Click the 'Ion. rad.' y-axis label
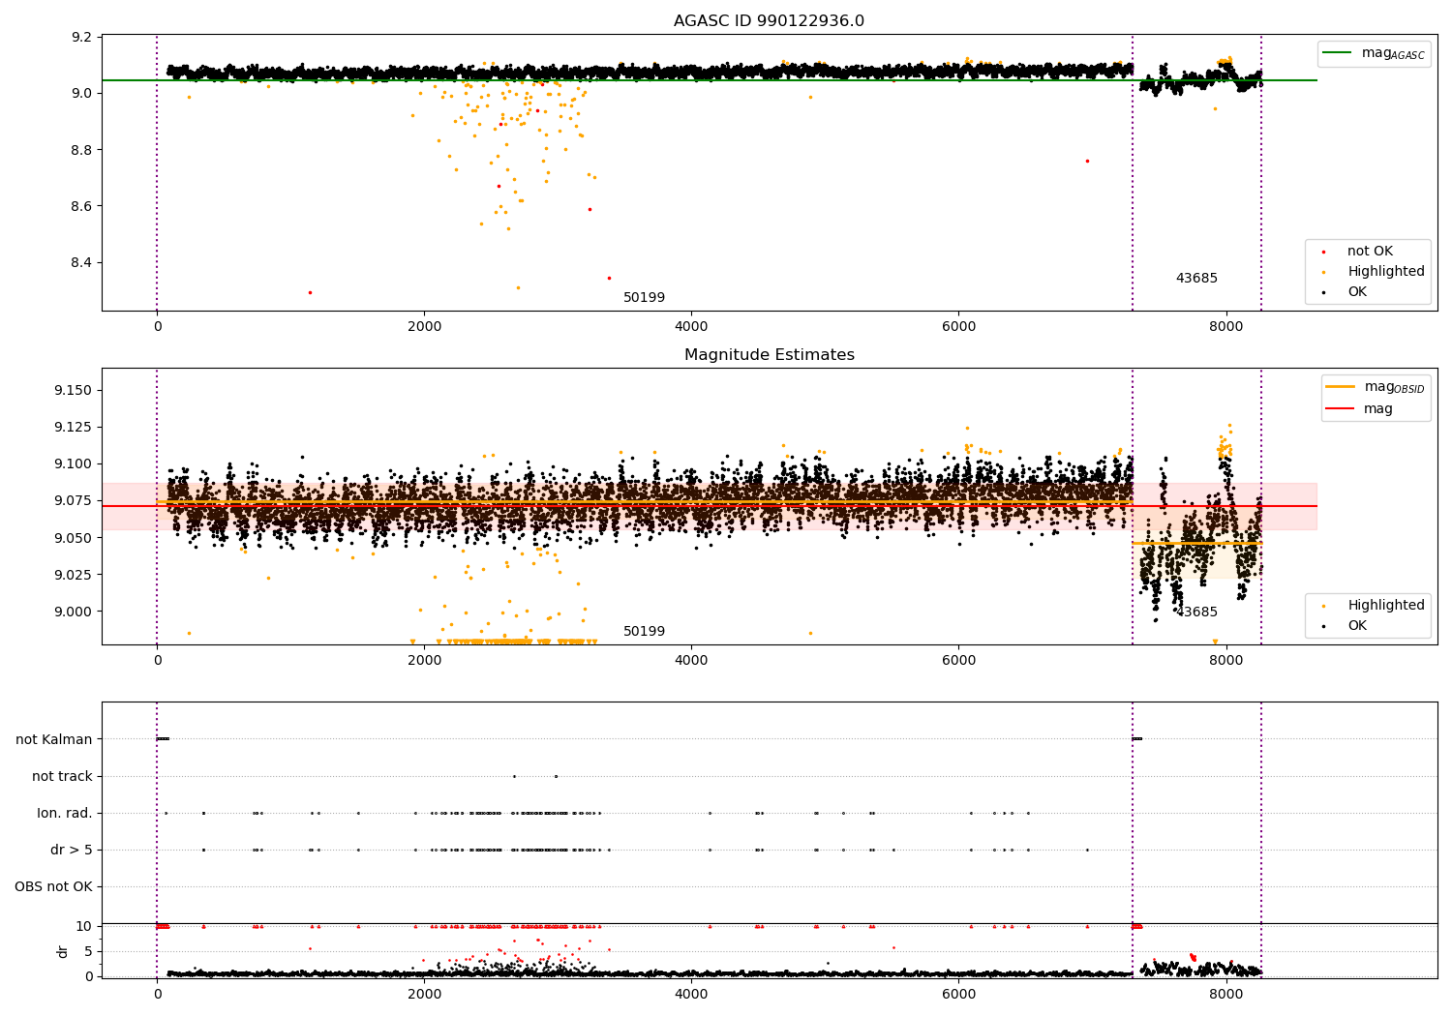The width and height of the screenshot is (1452, 1016). coord(65,813)
